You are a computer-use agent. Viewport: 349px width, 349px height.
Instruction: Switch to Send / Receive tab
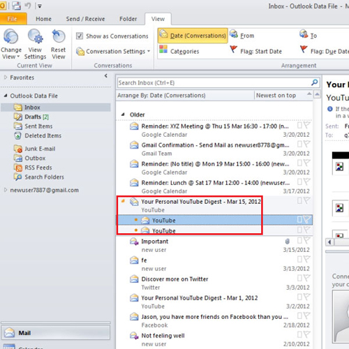[85, 19]
